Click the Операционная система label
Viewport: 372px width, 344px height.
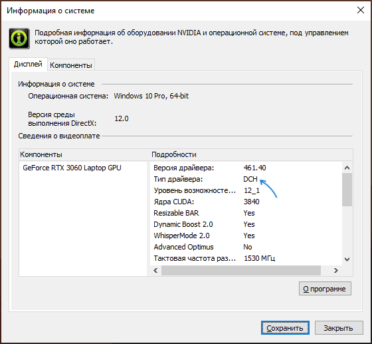68,96
